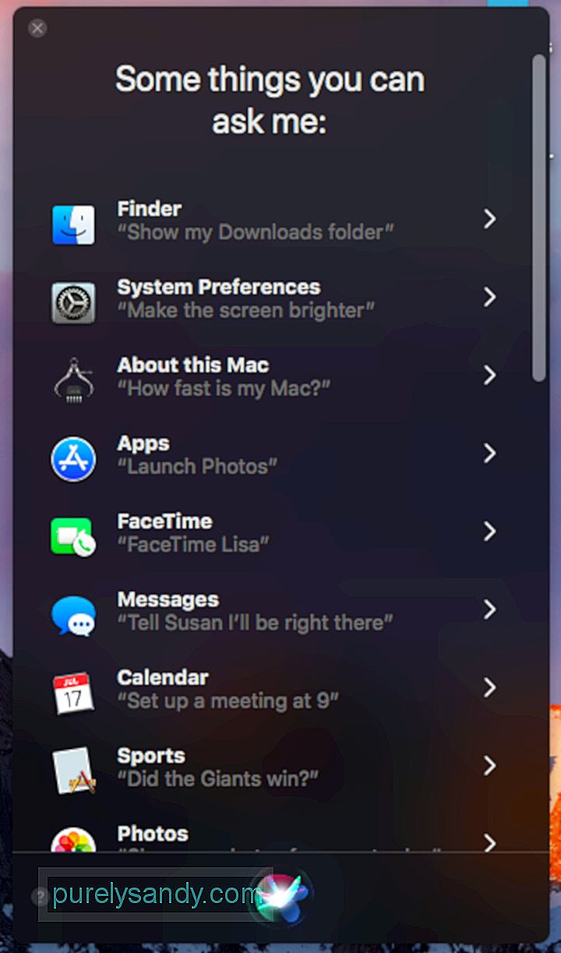Image resolution: width=561 pixels, height=953 pixels.
Task: Select the "How fast is my Mac?" example
Action: [224, 388]
